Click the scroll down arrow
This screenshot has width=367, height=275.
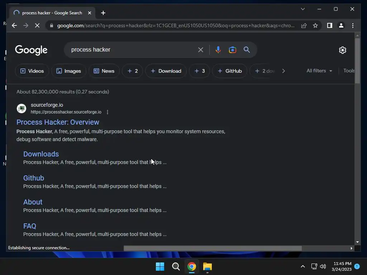tap(357, 242)
